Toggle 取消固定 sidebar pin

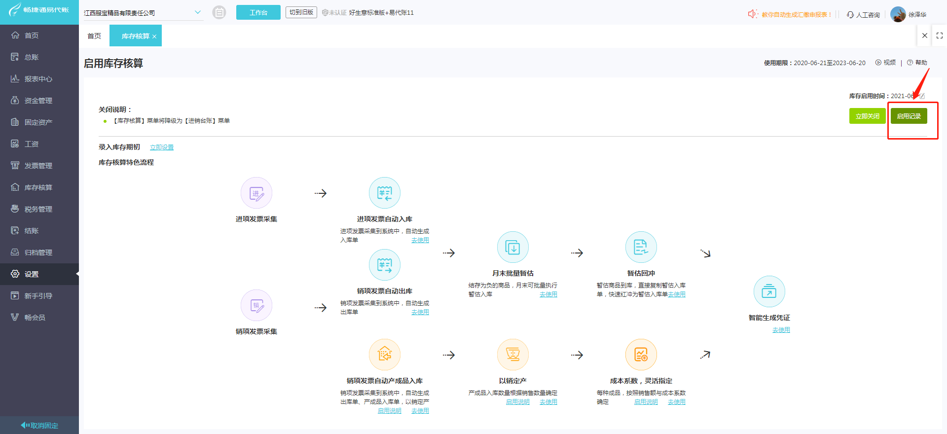pos(39,425)
